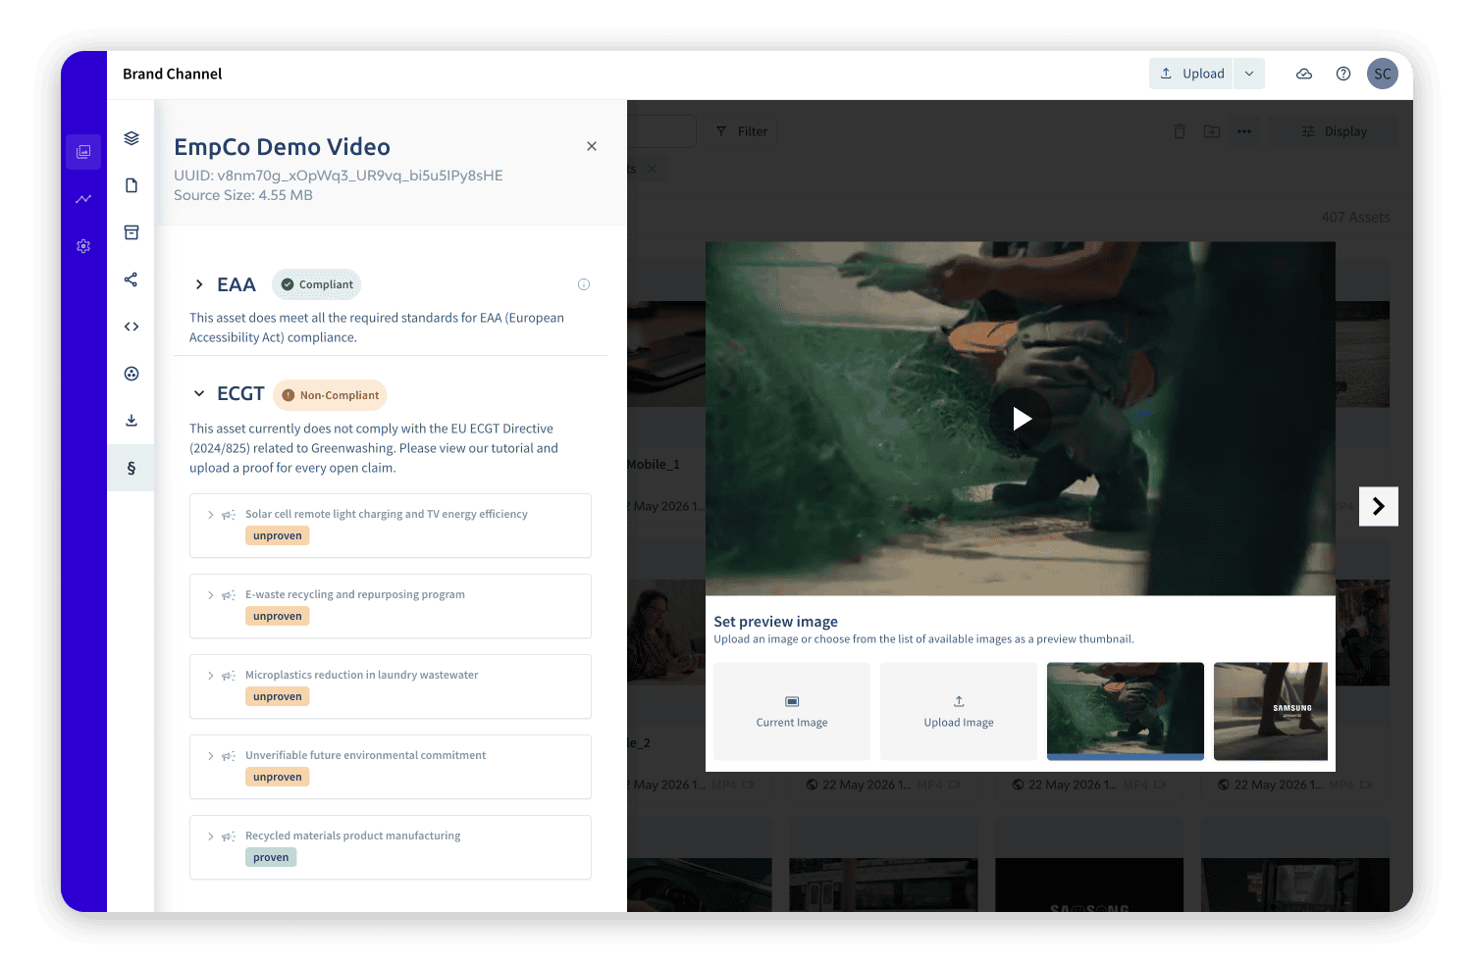Open the help question mark icon

tap(1343, 74)
